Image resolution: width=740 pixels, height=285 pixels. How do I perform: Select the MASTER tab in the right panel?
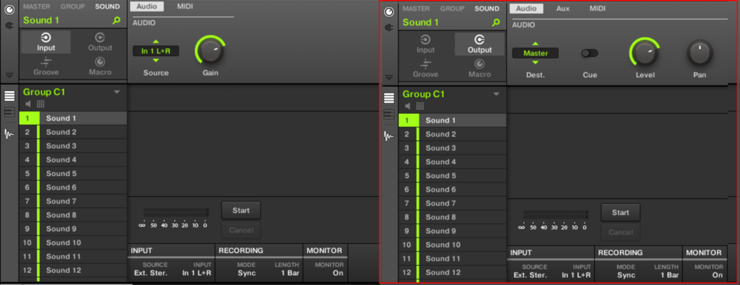point(416,9)
